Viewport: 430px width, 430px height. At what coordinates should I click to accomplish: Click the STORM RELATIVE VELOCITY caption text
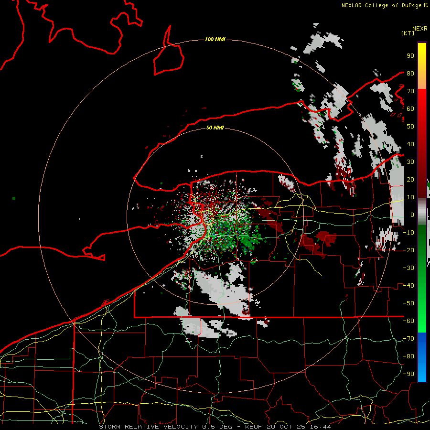[148, 427]
